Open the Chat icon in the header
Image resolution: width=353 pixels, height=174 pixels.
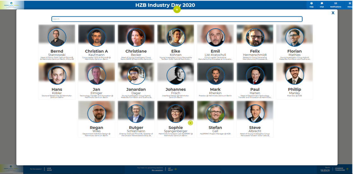click(x=322, y=3)
